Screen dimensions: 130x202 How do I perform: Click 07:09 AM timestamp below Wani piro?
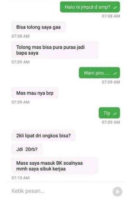[x=111, y=82]
